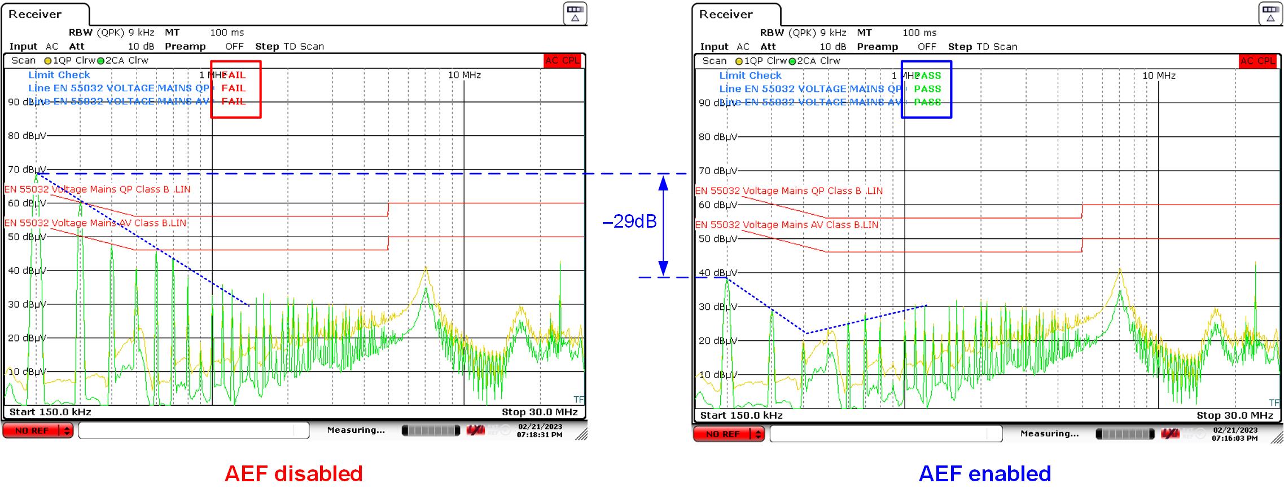
Task: Toggle the AC CPL indicator on right receiver
Action: click(x=1257, y=61)
